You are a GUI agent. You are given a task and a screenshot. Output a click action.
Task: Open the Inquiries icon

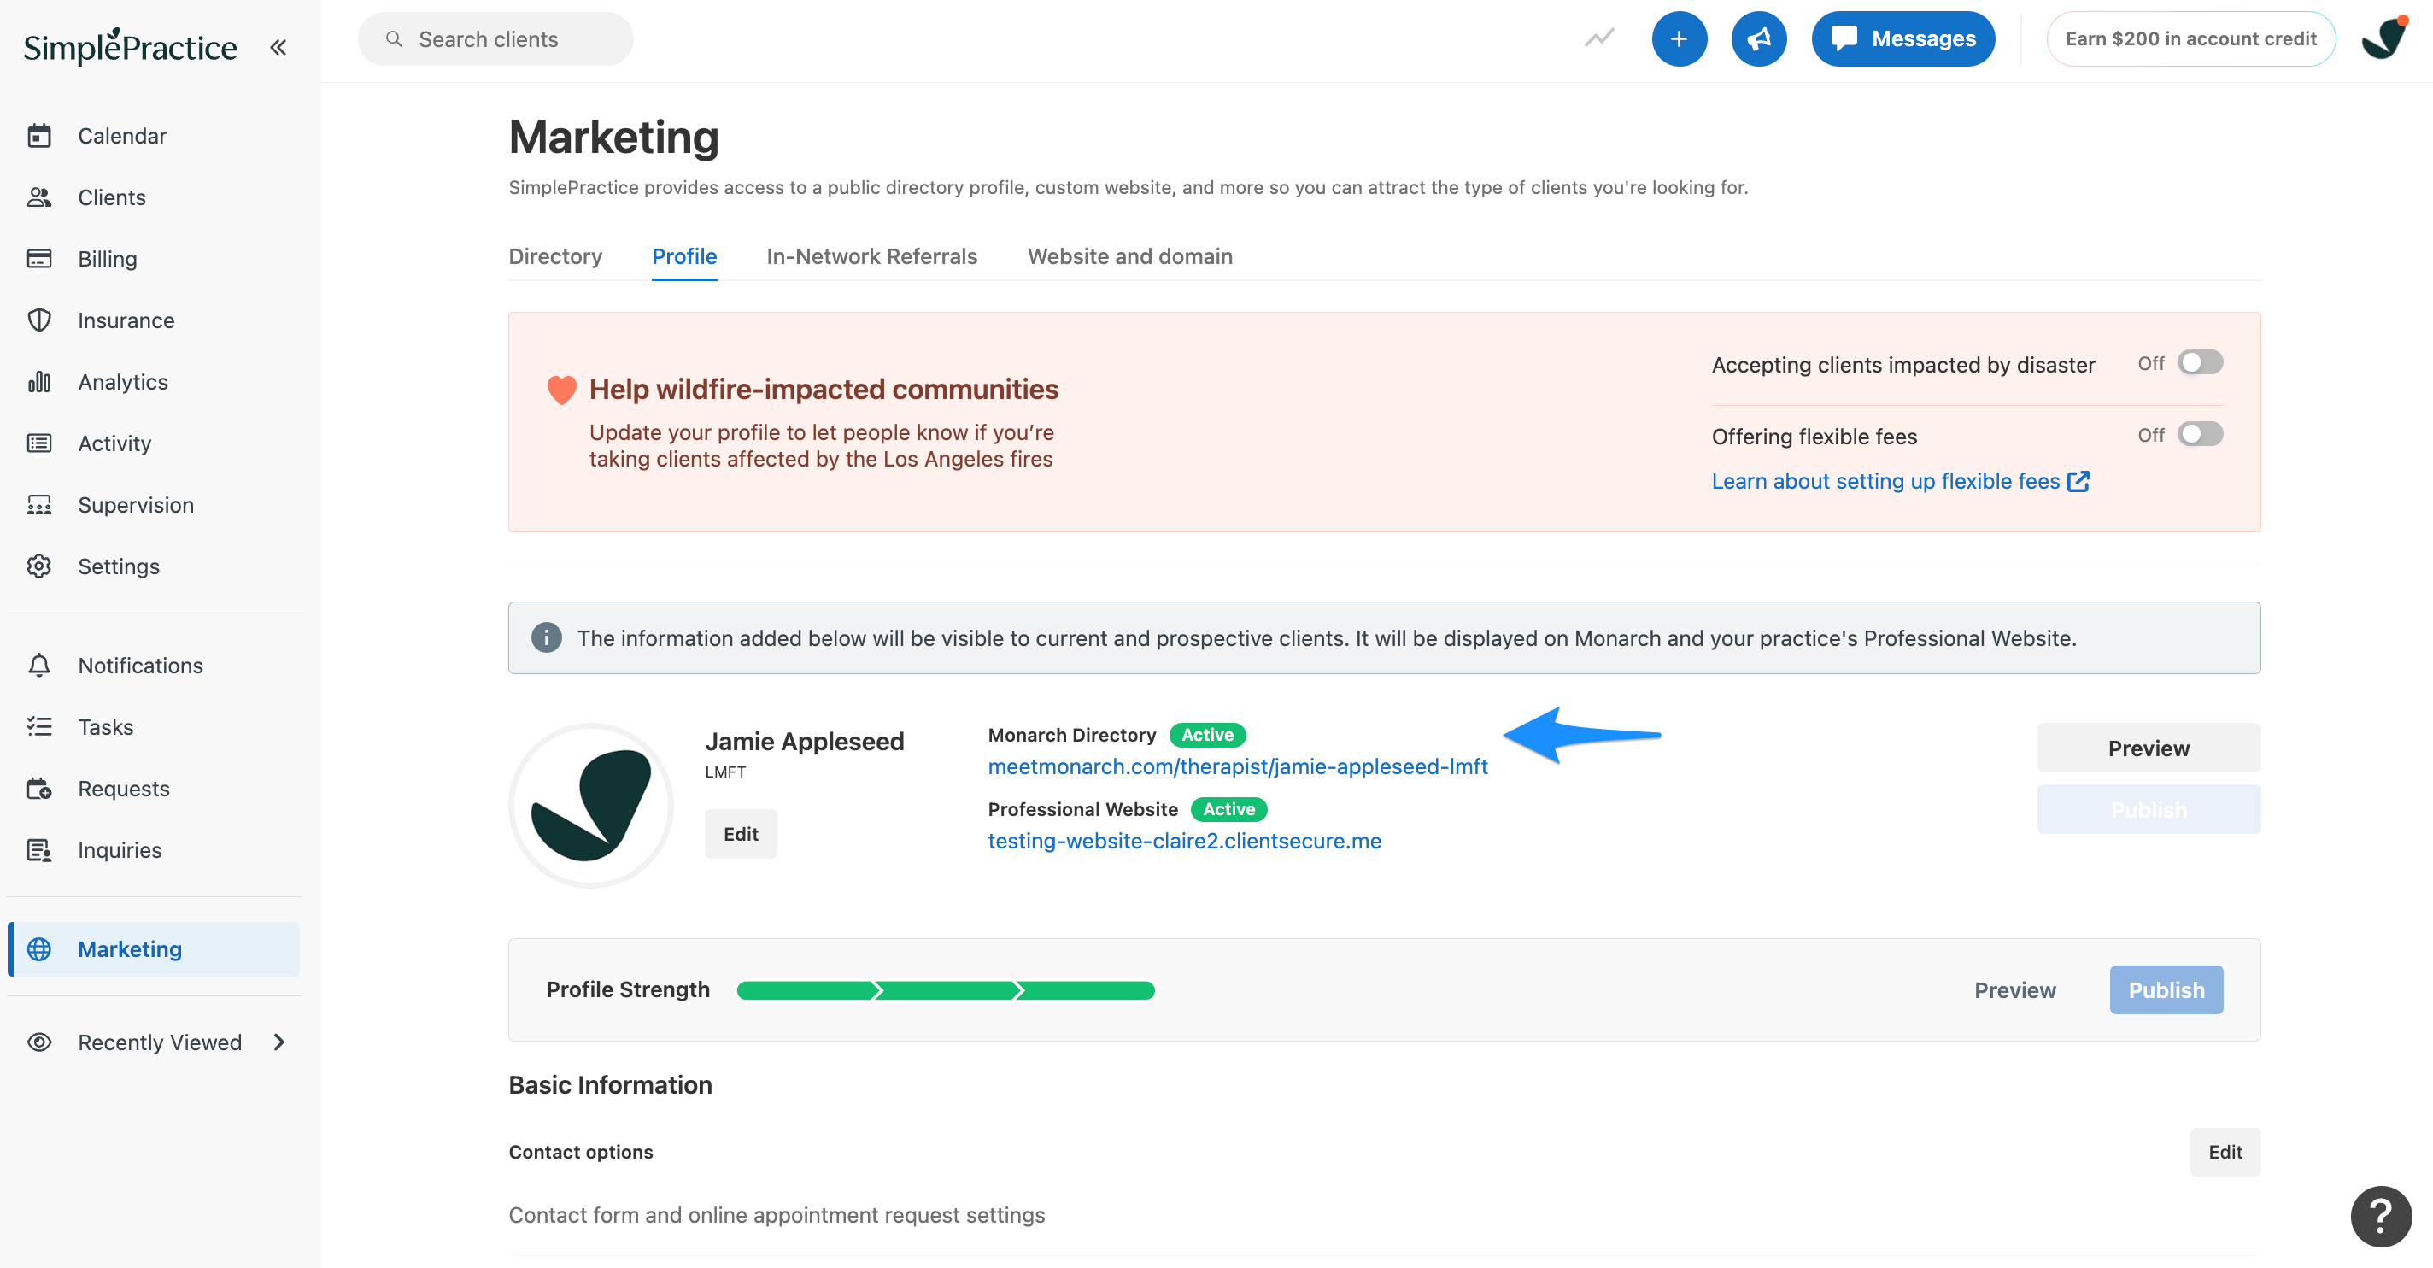pos(38,849)
